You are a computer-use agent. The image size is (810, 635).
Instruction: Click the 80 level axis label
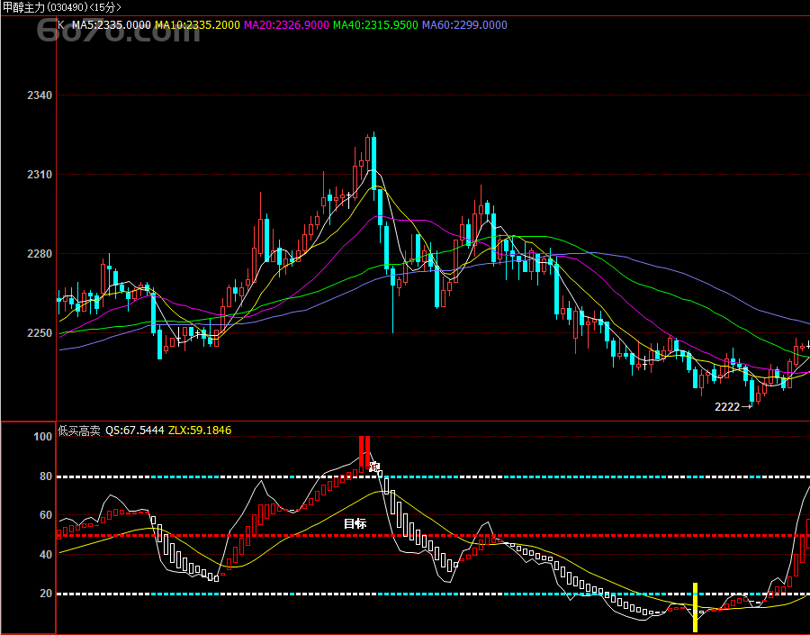44,476
